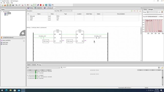
Task: Open the Help menu
Action: (x=12, y=3)
